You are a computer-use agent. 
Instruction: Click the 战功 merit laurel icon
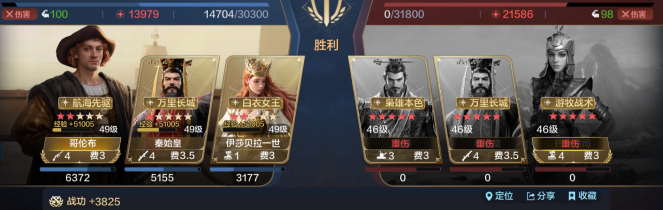pos(56,201)
